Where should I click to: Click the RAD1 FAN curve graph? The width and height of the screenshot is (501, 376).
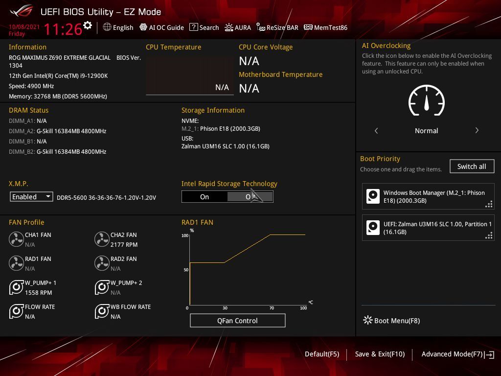(x=248, y=269)
